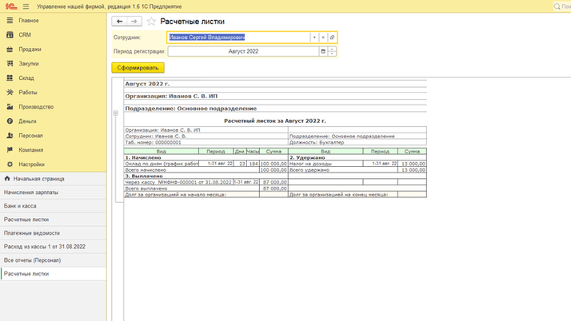Click the back navigation arrow
Viewport: 571px width, 321px height.
[x=120, y=22]
